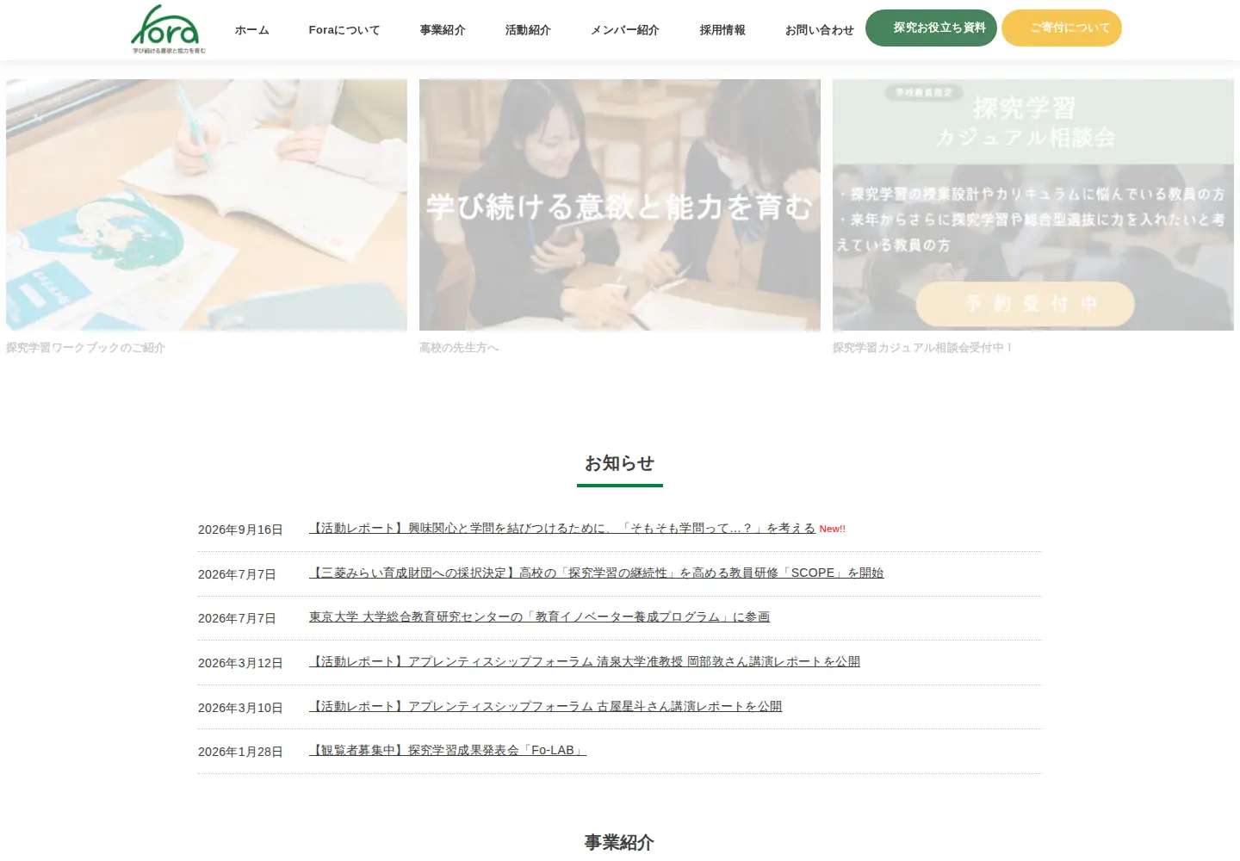Click the date 2026年9月16日
The width and height of the screenshot is (1240, 861).
point(240,530)
